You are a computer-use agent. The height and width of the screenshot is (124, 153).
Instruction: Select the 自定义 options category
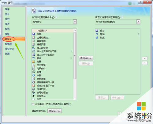tap(14, 39)
